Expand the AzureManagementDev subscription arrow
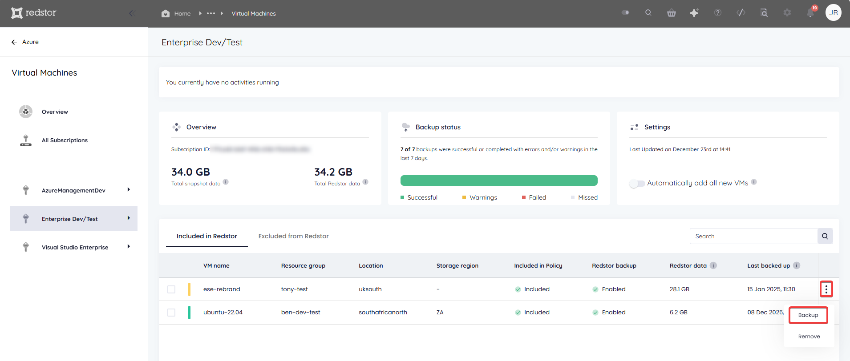The width and height of the screenshot is (850, 361). (x=129, y=190)
